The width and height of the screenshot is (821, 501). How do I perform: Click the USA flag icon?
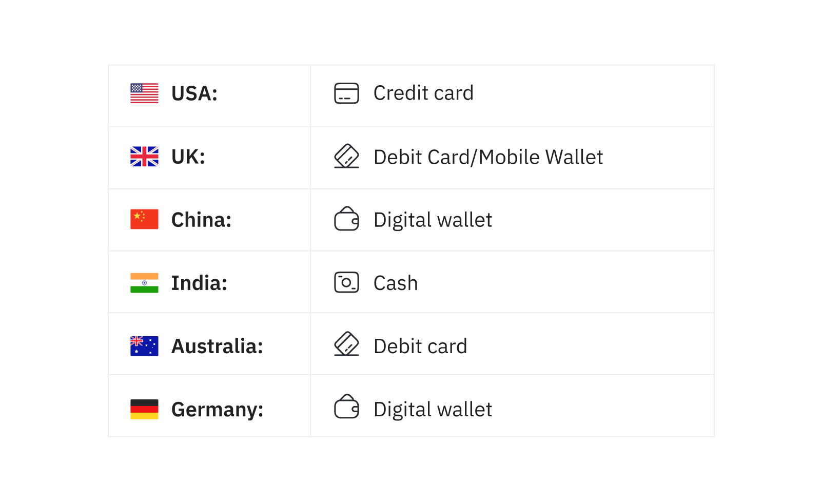(144, 93)
